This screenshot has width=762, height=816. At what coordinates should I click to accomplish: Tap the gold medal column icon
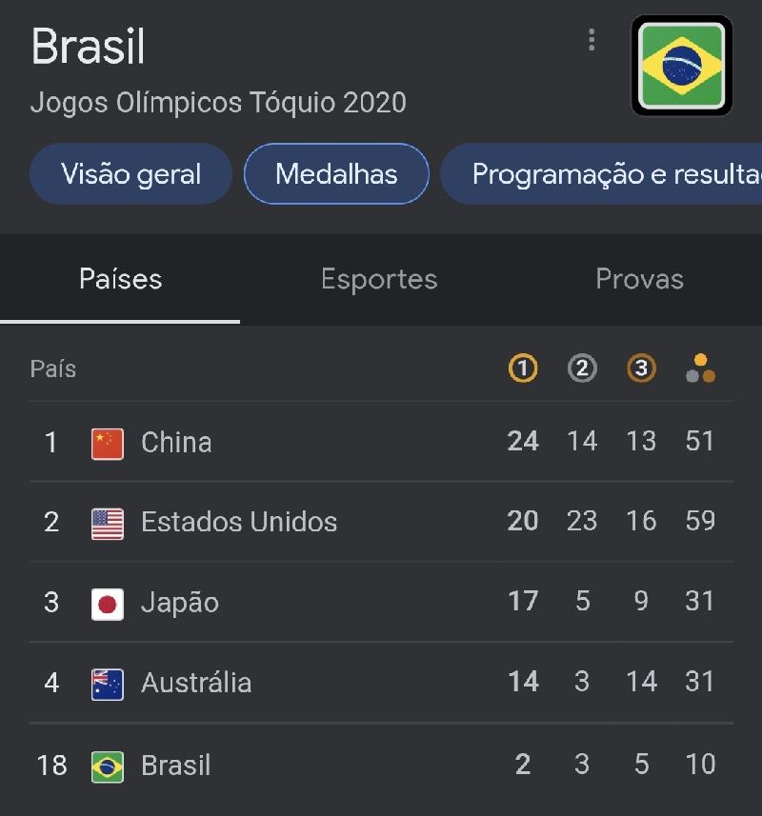pyautogui.click(x=523, y=368)
